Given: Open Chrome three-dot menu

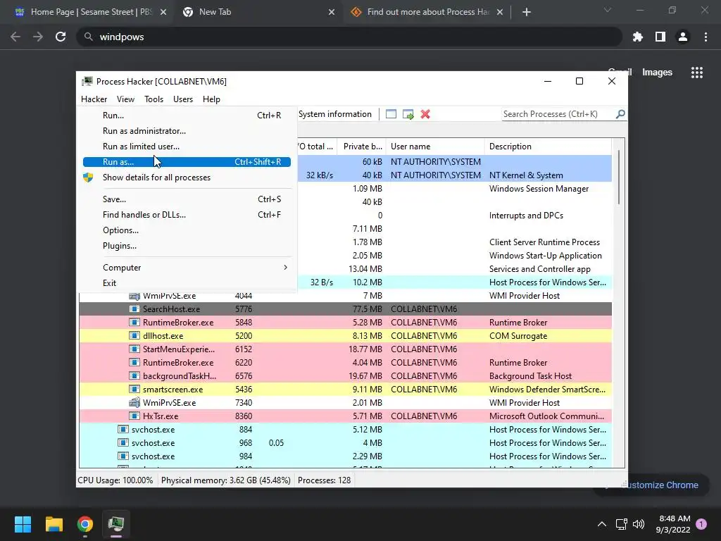Looking at the screenshot, I should click(706, 37).
